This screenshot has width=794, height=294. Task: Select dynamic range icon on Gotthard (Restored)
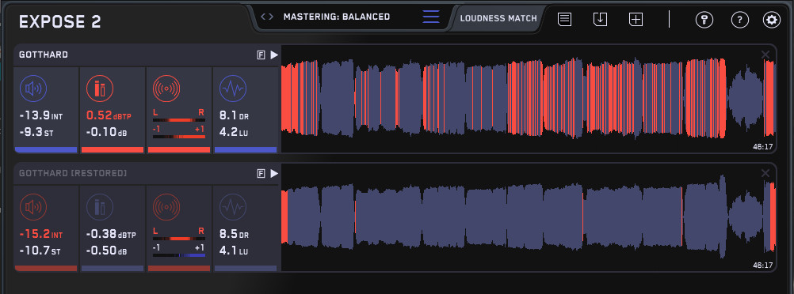pos(233,208)
